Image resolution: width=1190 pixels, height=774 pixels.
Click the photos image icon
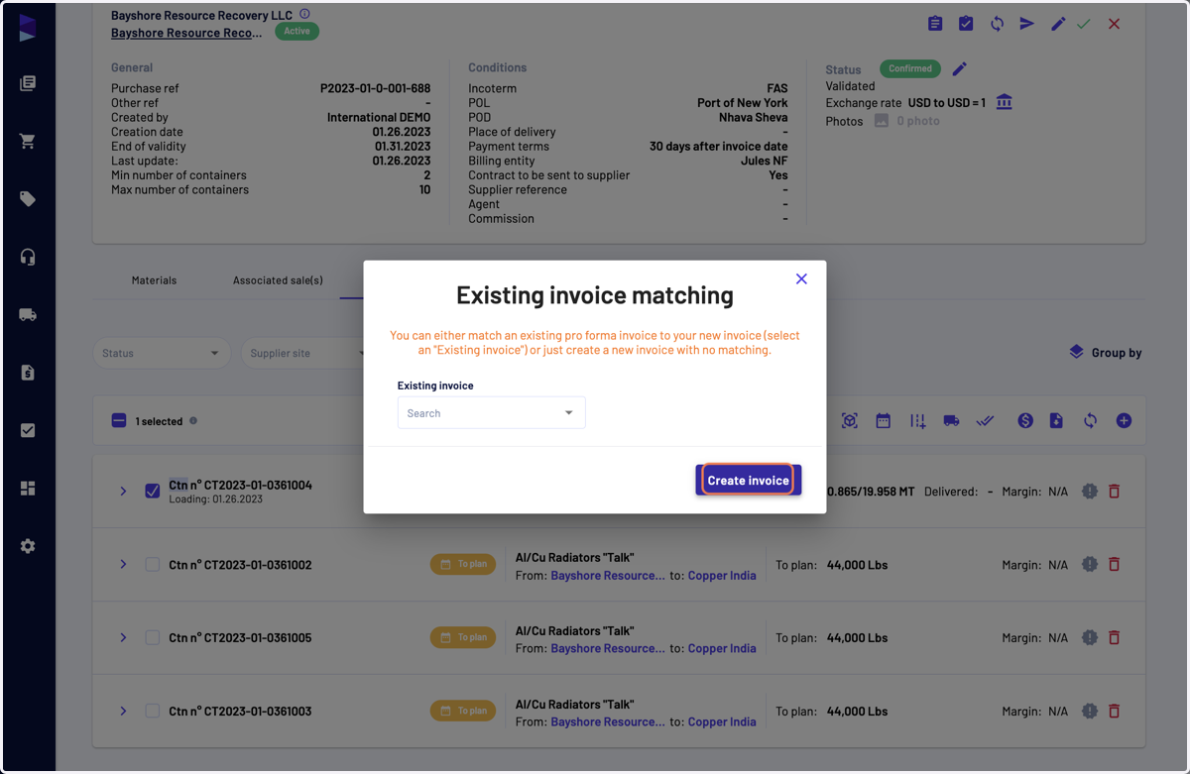(882, 121)
